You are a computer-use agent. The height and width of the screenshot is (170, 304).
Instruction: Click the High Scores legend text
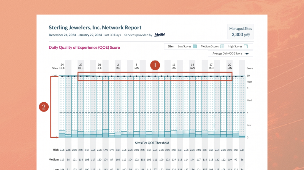pos(235,46)
